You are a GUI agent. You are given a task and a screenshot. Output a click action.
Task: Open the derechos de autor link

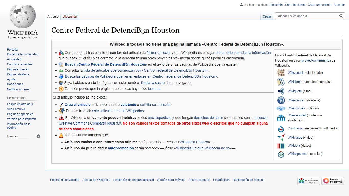click(208, 118)
